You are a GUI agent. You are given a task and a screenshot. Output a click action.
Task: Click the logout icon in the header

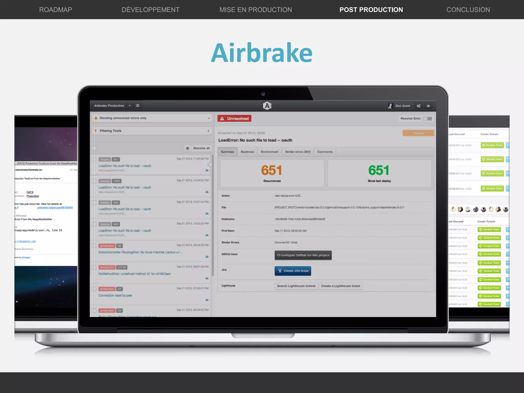coord(428,106)
